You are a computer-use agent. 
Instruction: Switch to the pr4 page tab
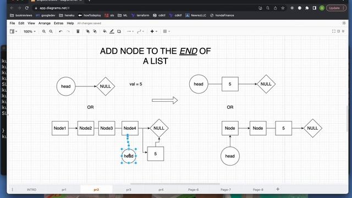click(x=161, y=190)
